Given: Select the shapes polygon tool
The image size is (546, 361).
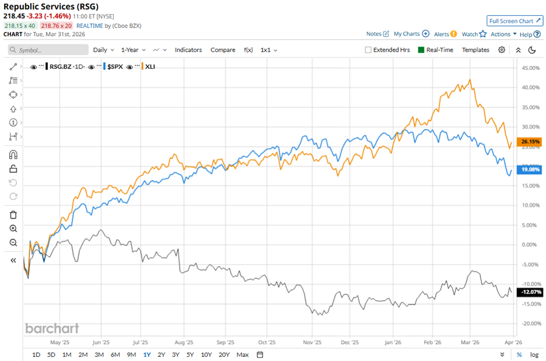Looking at the screenshot, I should pyautogui.click(x=13, y=95).
